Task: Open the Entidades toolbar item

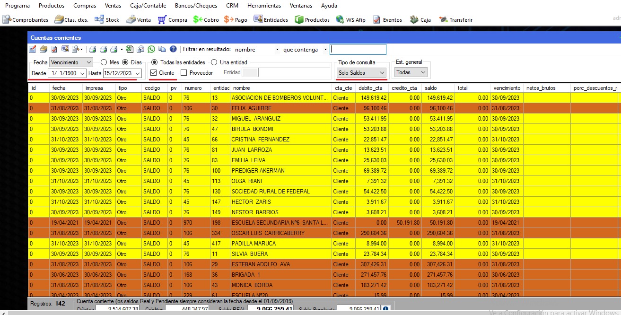Action: pyautogui.click(x=271, y=20)
